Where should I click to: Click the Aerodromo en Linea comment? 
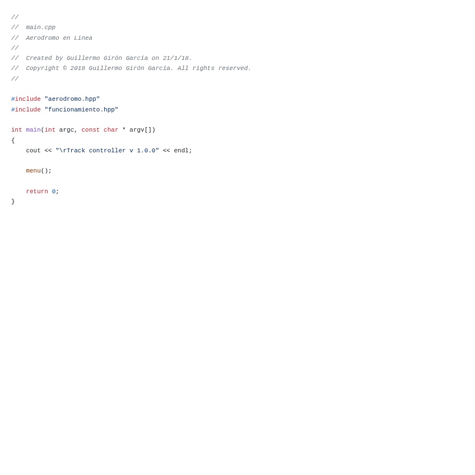(52, 38)
